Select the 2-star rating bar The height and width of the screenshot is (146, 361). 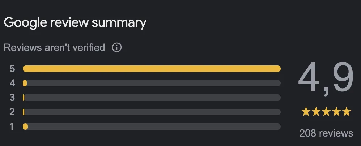point(152,112)
